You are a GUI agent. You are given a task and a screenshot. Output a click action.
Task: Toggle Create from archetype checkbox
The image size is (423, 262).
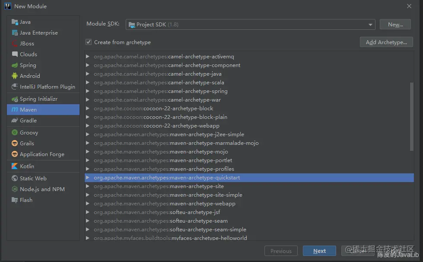[89, 42]
